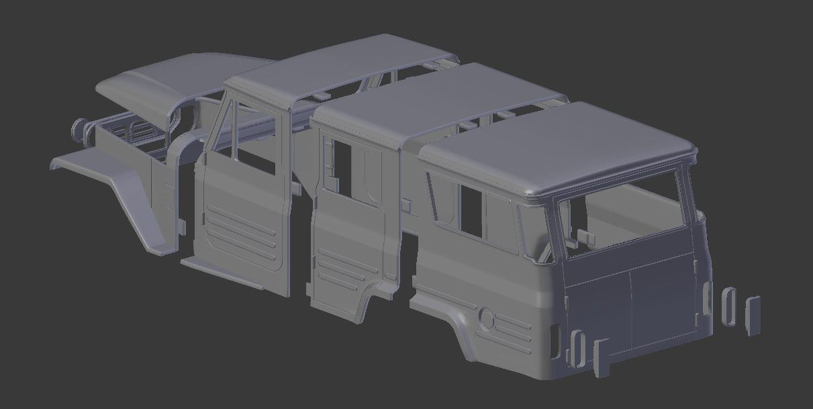Select the grille vents on the front cab
Viewport: 813px width, 409px height.
click(510, 329)
